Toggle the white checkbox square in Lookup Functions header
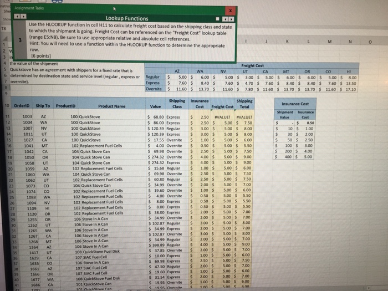 (217, 19)
